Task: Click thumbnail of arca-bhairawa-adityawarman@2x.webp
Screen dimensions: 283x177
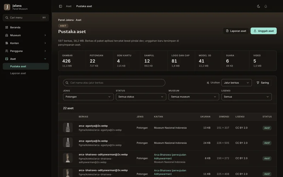Action: 68,158
